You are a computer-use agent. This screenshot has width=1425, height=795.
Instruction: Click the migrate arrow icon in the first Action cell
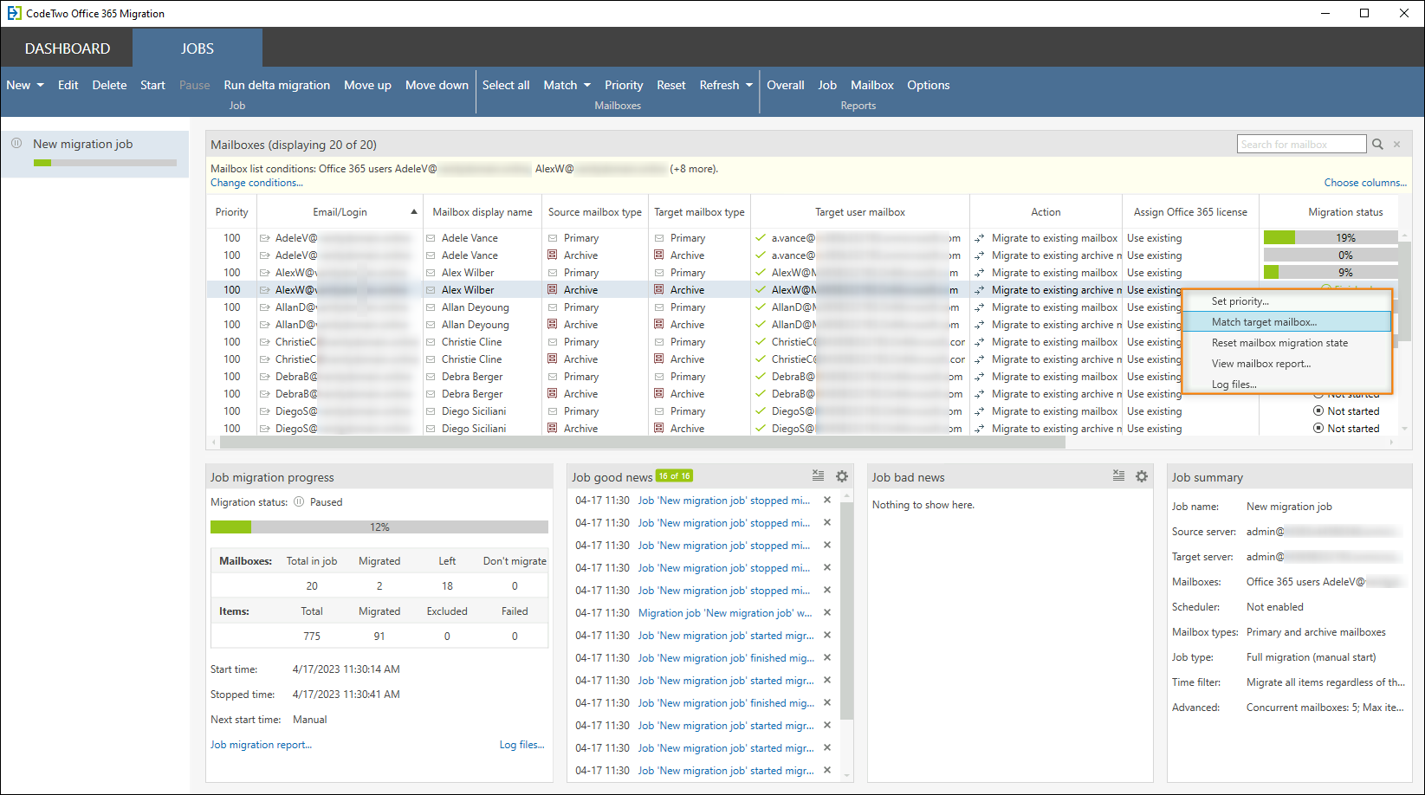[980, 238]
